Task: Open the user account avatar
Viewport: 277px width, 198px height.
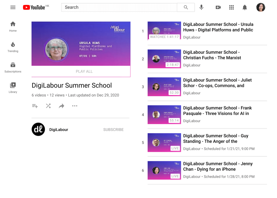Action: [x=260, y=7]
